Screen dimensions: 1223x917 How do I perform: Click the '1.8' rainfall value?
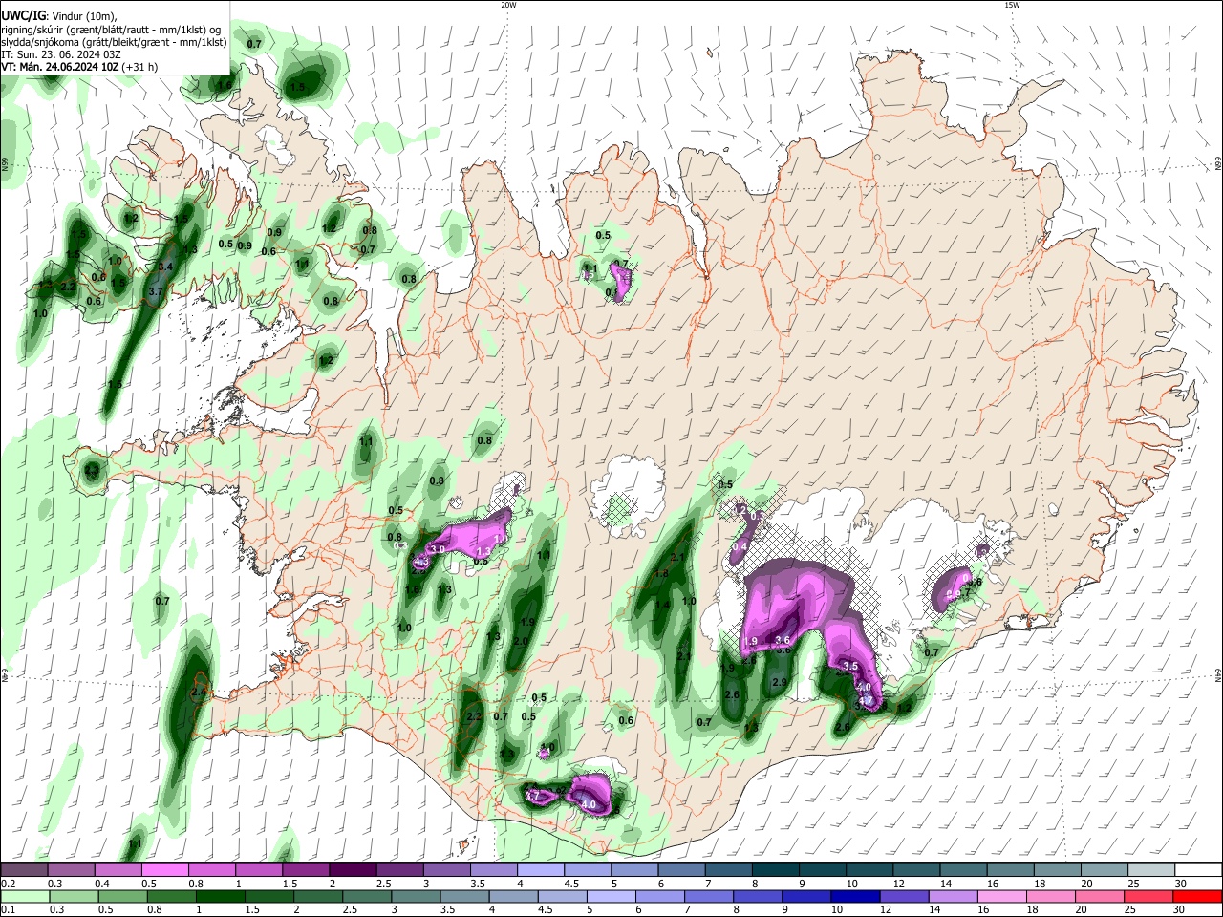coord(662,573)
